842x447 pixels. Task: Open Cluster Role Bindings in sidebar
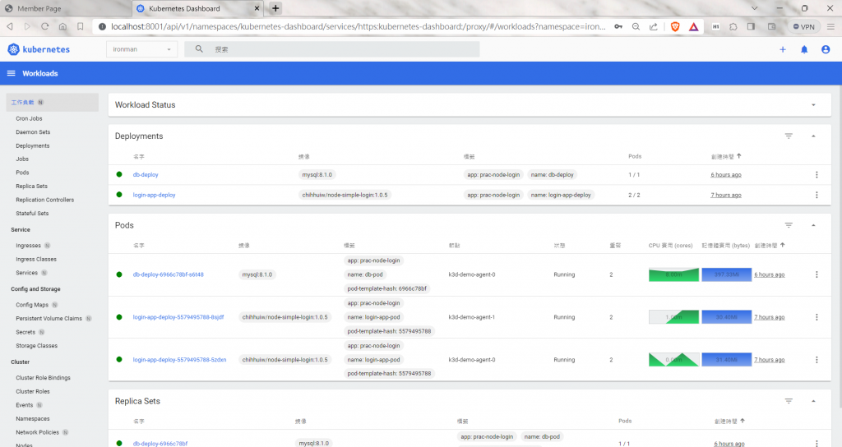[43, 378]
